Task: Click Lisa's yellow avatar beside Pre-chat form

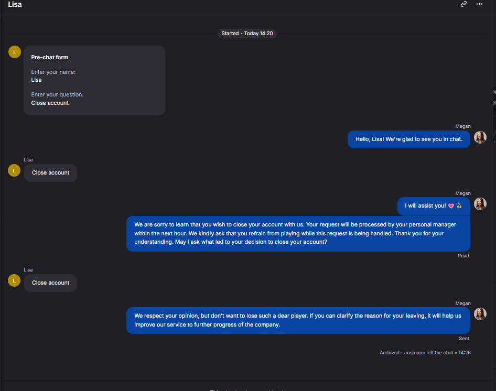Action: pyautogui.click(x=15, y=52)
